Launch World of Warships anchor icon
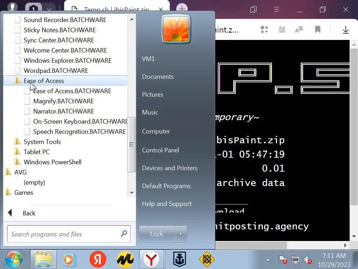 [179, 260]
